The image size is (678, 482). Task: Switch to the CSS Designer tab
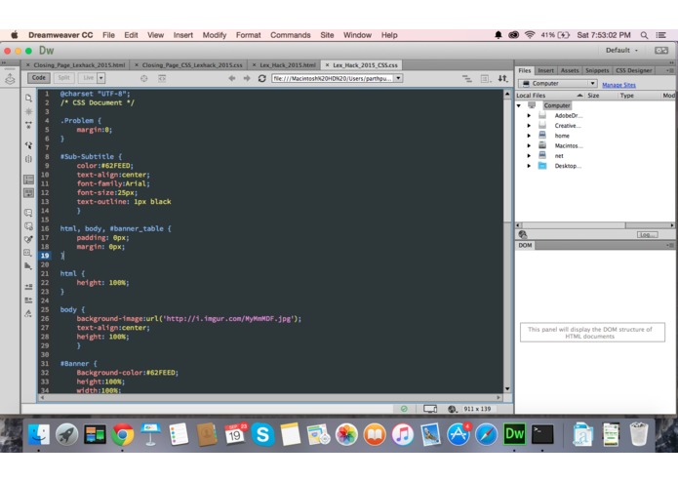click(x=633, y=70)
